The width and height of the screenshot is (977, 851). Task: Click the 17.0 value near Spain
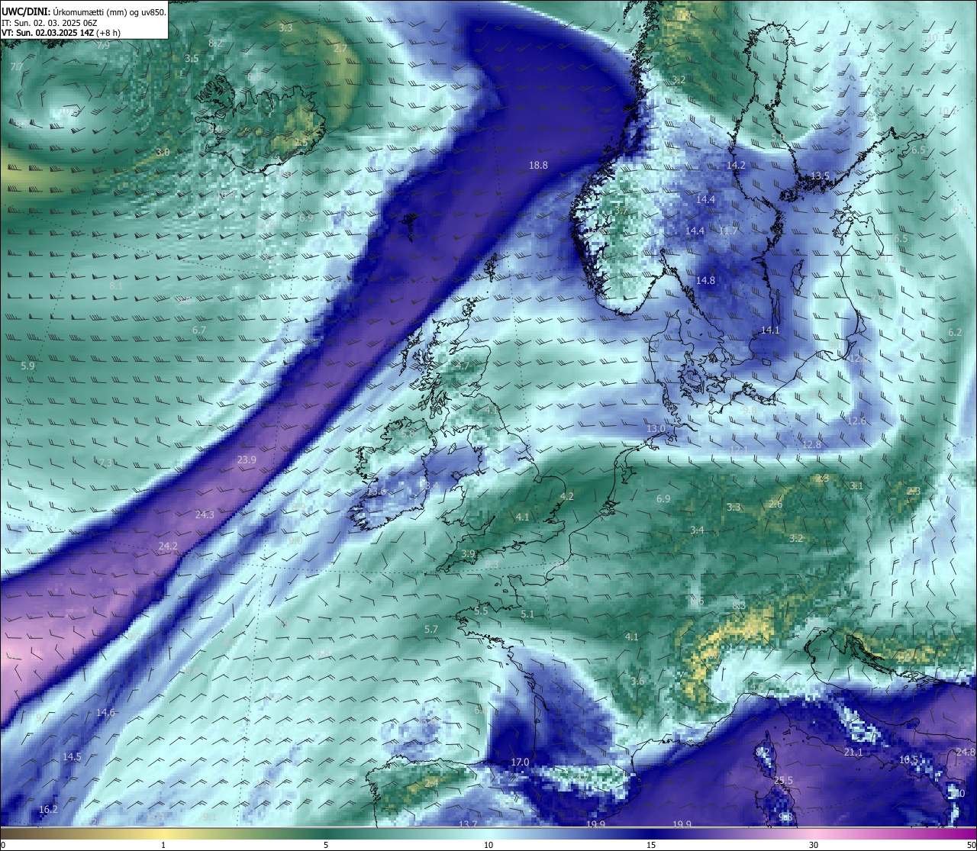tap(520, 762)
